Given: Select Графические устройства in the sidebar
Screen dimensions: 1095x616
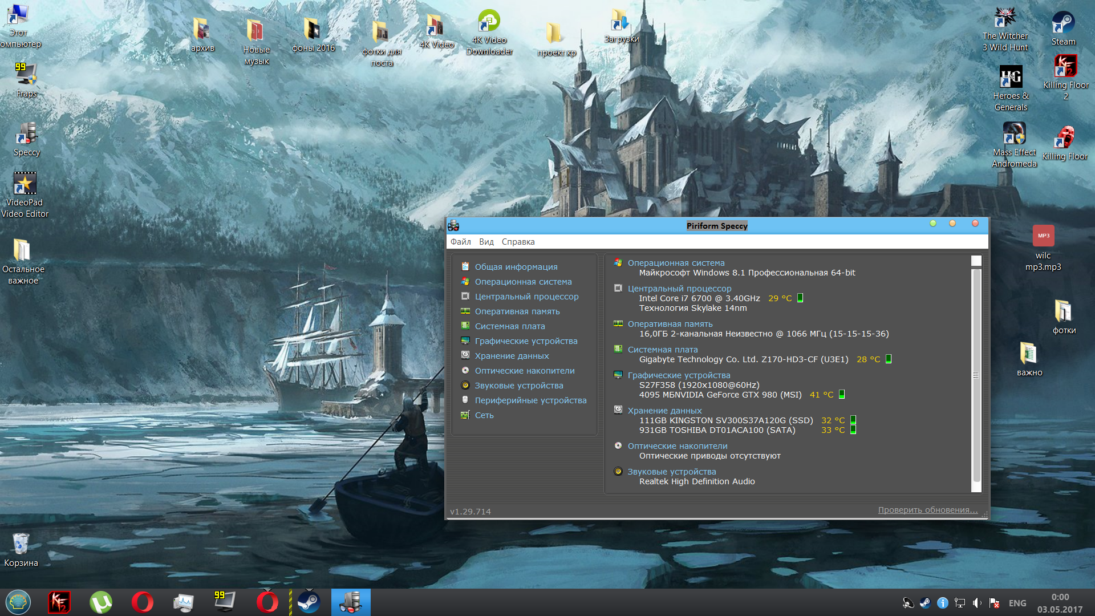Looking at the screenshot, I should [x=526, y=341].
